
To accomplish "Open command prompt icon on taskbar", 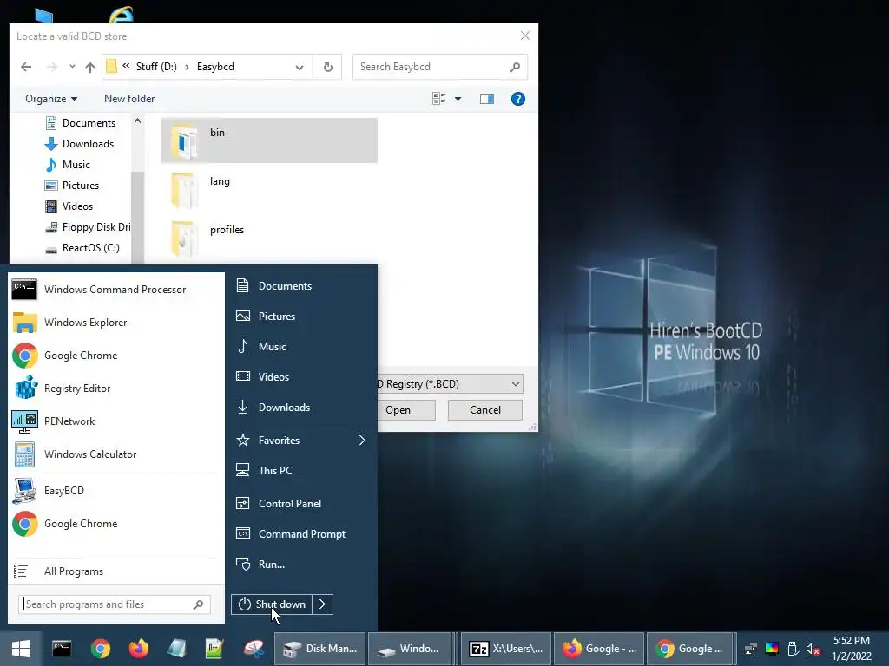I will (x=62, y=649).
